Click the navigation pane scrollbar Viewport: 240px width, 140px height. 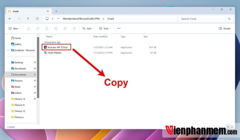tap(38, 67)
